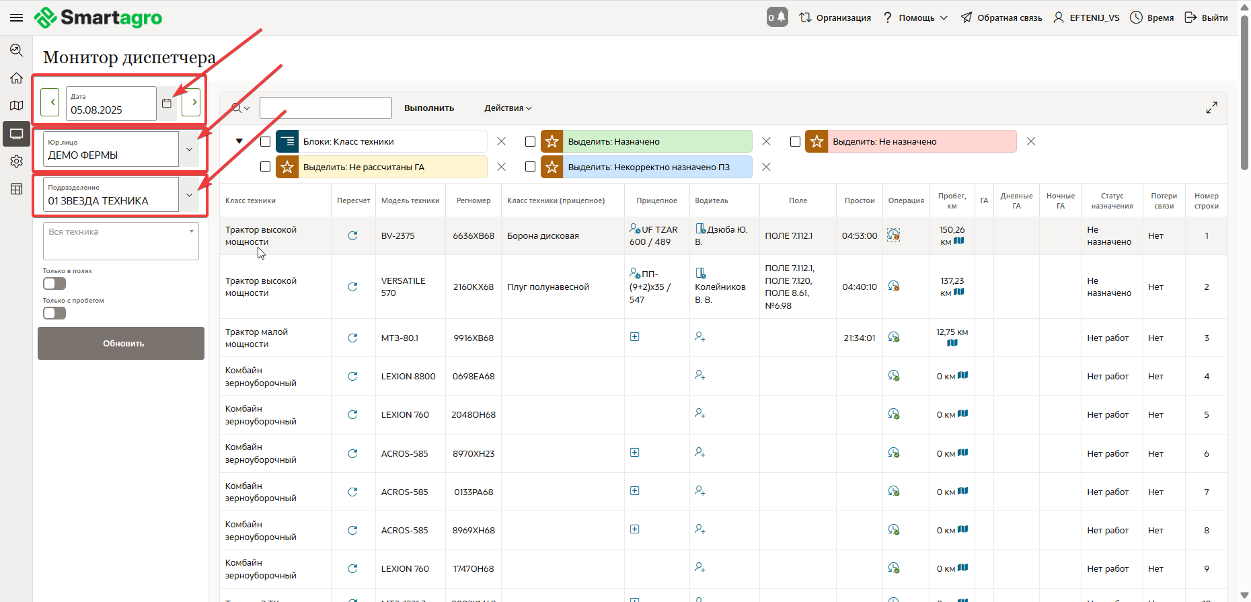Click recalculate icon for BV-2375 row
The width and height of the screenshot is (1251, 602).
[352, 236]
